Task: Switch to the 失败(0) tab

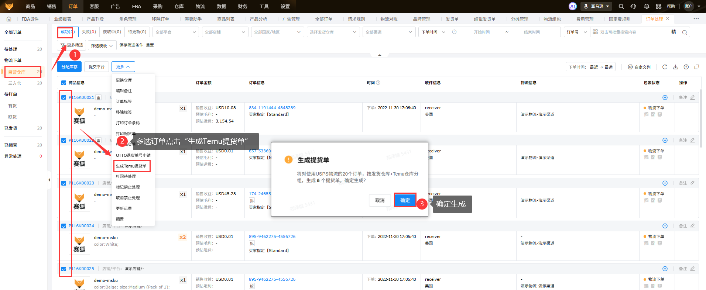Action: (x=89, y=32)
